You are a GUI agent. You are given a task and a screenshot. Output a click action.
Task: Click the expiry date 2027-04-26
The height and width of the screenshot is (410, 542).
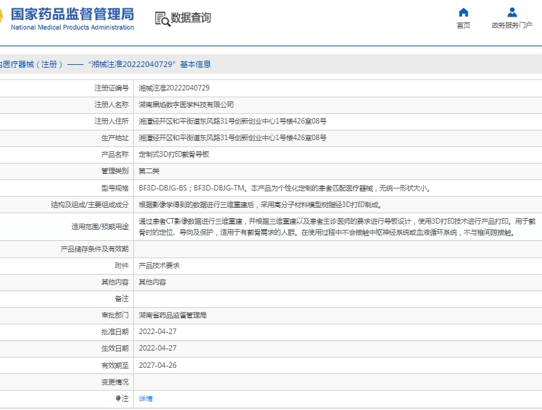pos(157,365)
